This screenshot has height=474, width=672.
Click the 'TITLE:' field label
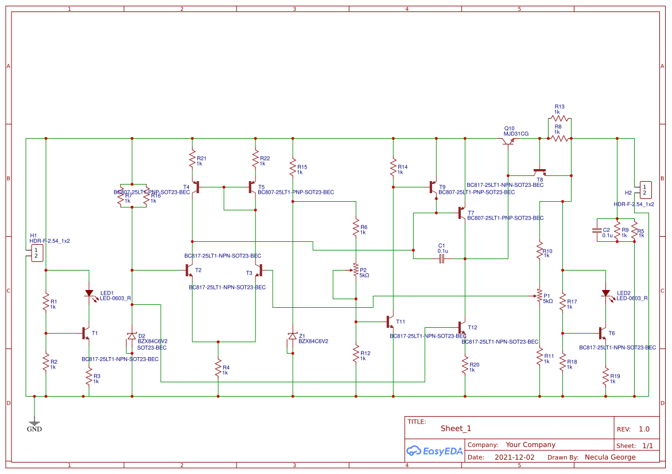[417, 421]
